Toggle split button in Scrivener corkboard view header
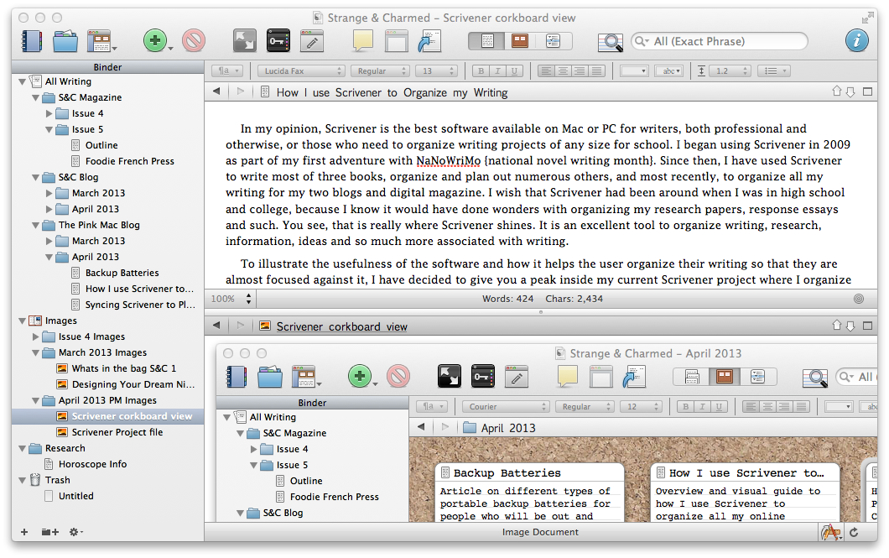Viewport: 889px width, 558px height. point(867,326)
